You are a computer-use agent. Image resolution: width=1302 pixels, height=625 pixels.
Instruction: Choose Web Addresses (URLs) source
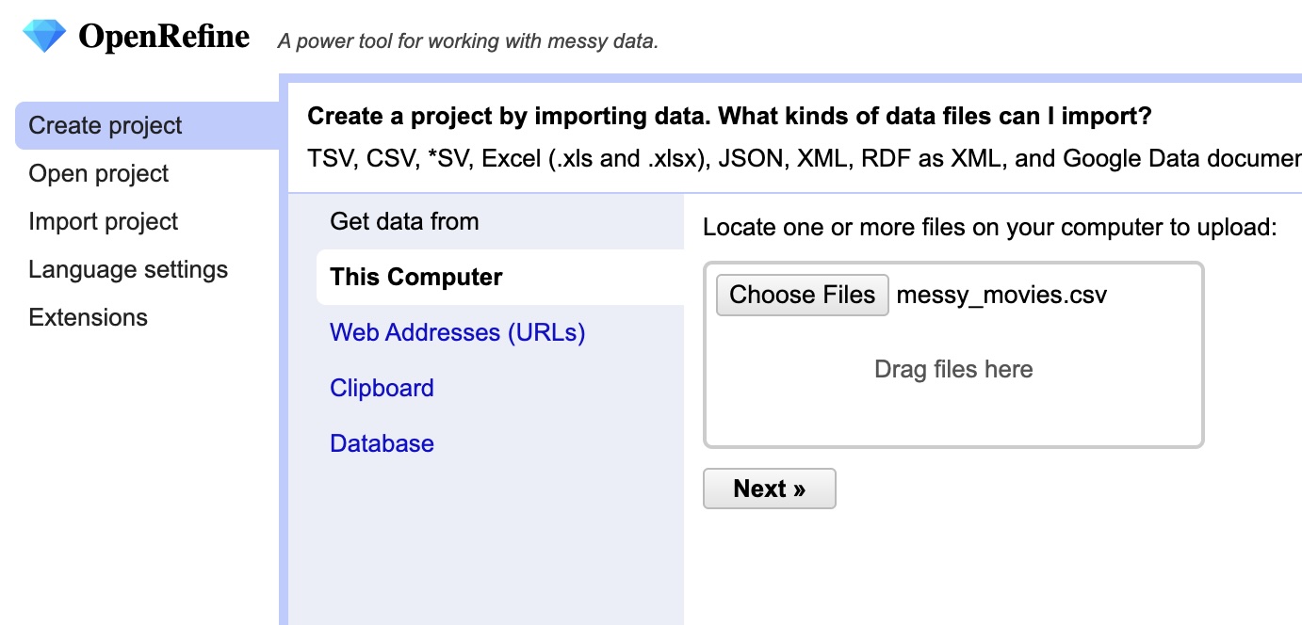pyautogui.click(x=458, y=332)
